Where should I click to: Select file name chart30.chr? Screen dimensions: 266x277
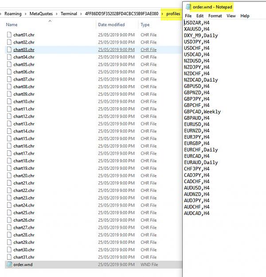point(24,250)
